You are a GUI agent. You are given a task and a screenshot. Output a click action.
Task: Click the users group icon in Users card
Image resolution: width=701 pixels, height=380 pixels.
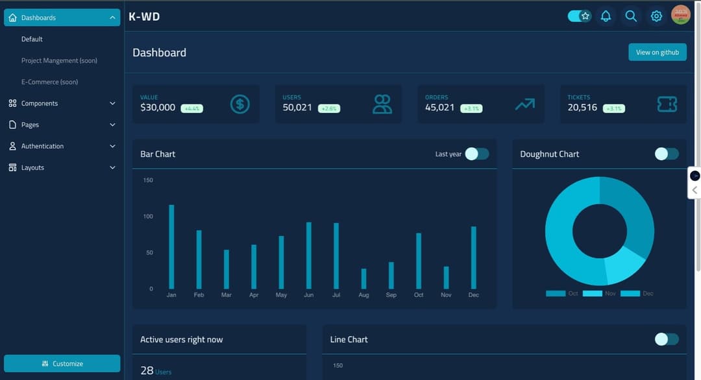point(382,104)
